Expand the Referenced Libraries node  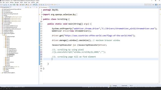(x=3, y=68)
